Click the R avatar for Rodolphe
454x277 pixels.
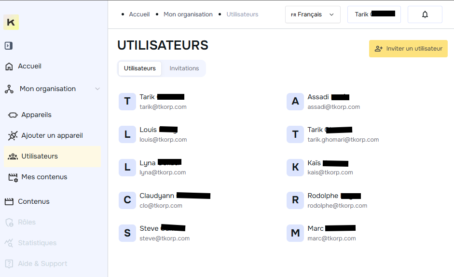click(295, 200)
